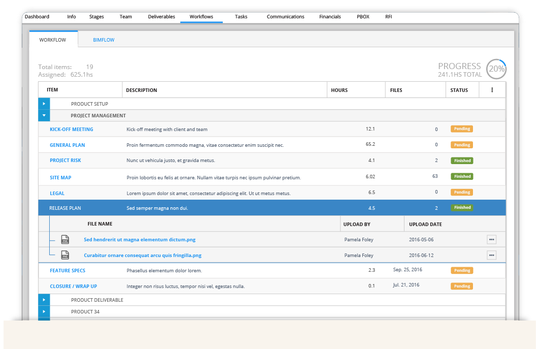Click the Sep. 25, 2016 date cell
Screen dimensions: 543x349
[408, 270]
